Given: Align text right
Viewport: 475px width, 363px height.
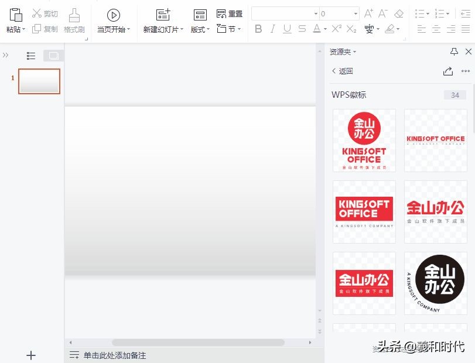Looking at the screenshot, I should coord(451,29).
